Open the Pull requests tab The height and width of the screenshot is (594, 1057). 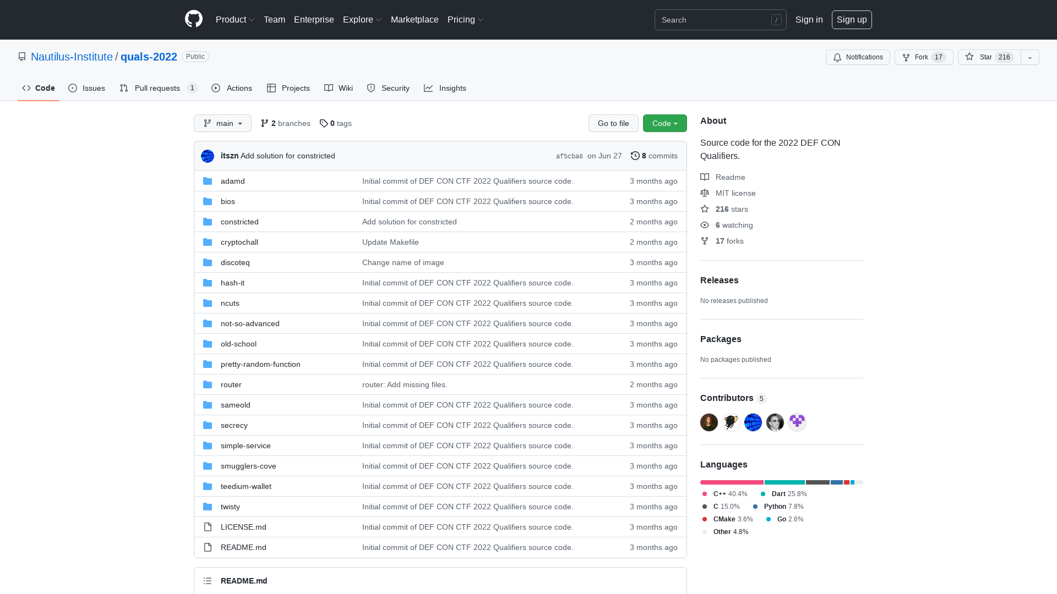tap(159, 88)
